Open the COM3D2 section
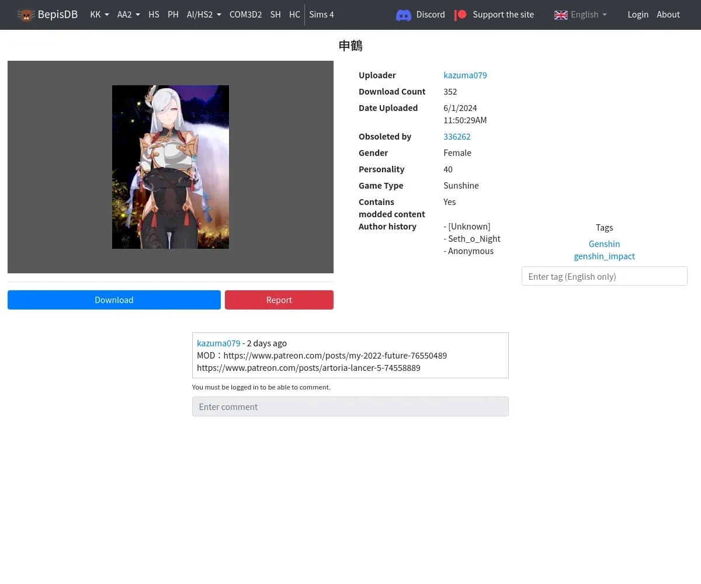The width and height of the screenshot is (701, 584). point(245,15)
